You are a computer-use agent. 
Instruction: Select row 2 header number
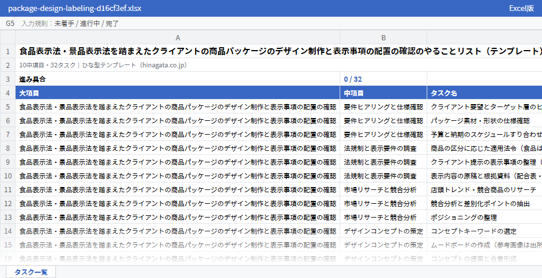tap(7, 65)
